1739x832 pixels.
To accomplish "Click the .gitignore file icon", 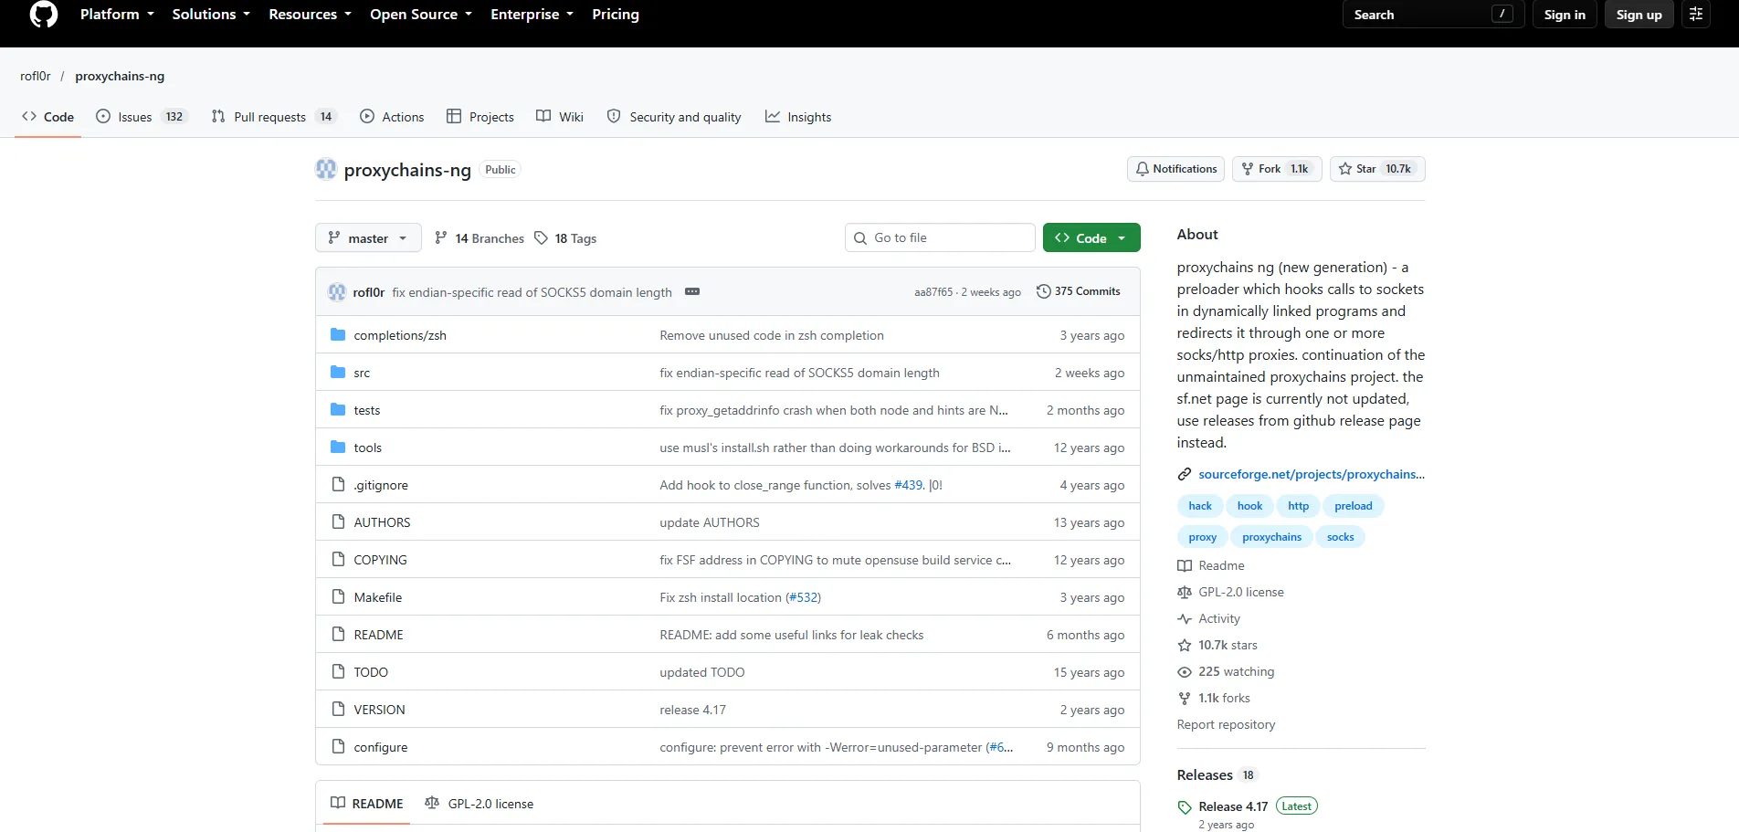I will click(338, 485).
